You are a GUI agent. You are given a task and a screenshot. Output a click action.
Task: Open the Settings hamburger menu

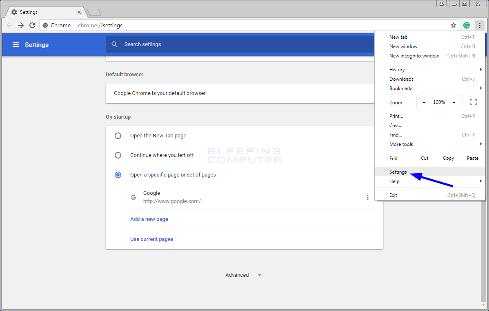tap(16, 45)
